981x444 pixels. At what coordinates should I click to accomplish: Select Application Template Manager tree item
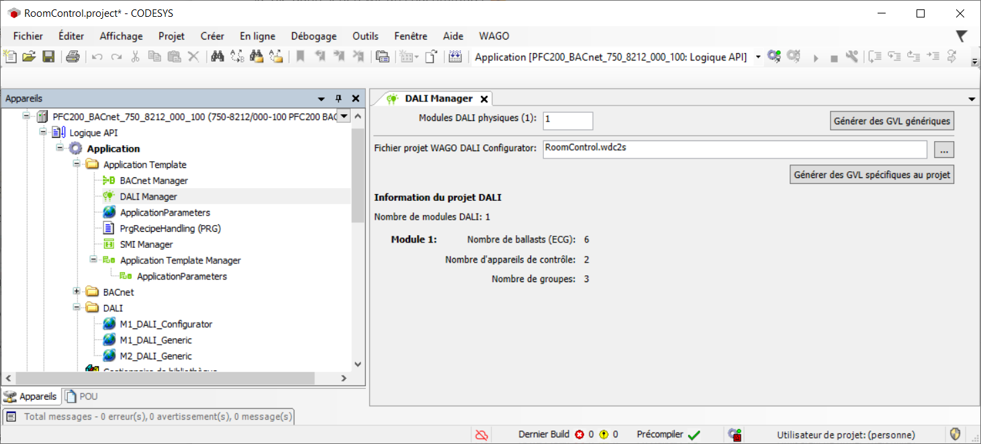pos(180,261)
